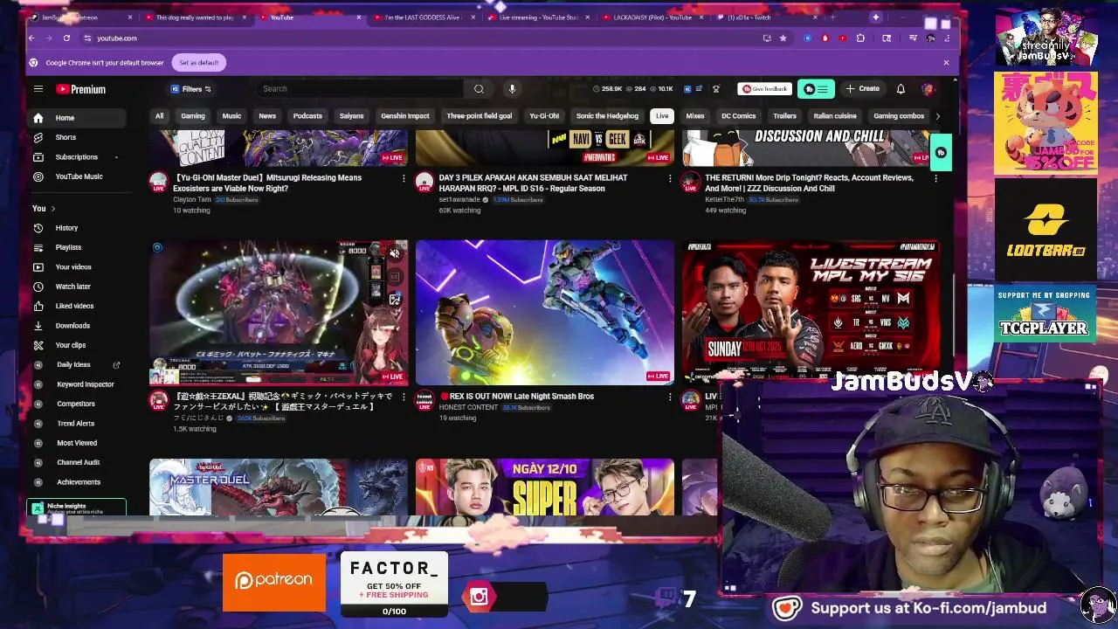
Task: Click the YouTube search field
Action: pyautogui.click(x=362, y=89)
